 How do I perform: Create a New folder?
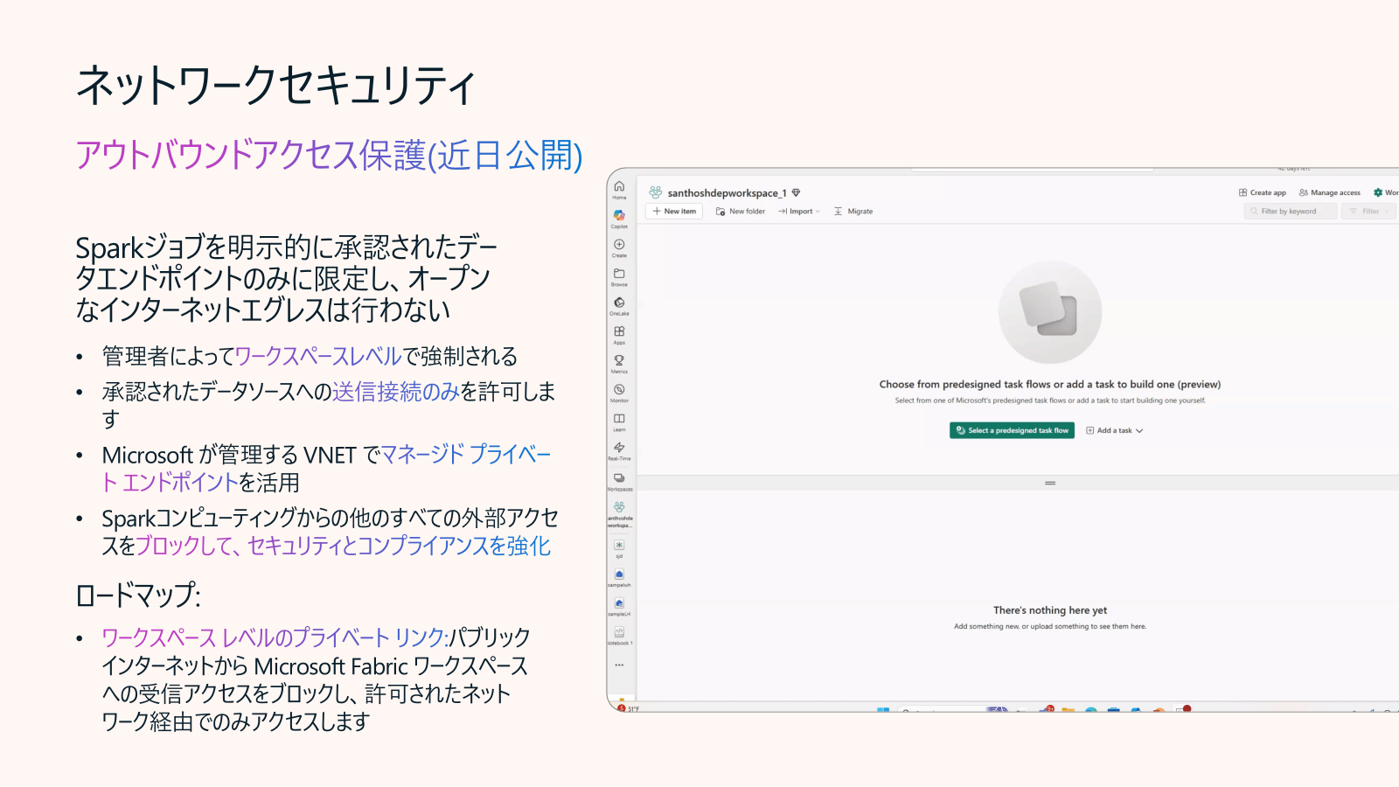(740, 211)
